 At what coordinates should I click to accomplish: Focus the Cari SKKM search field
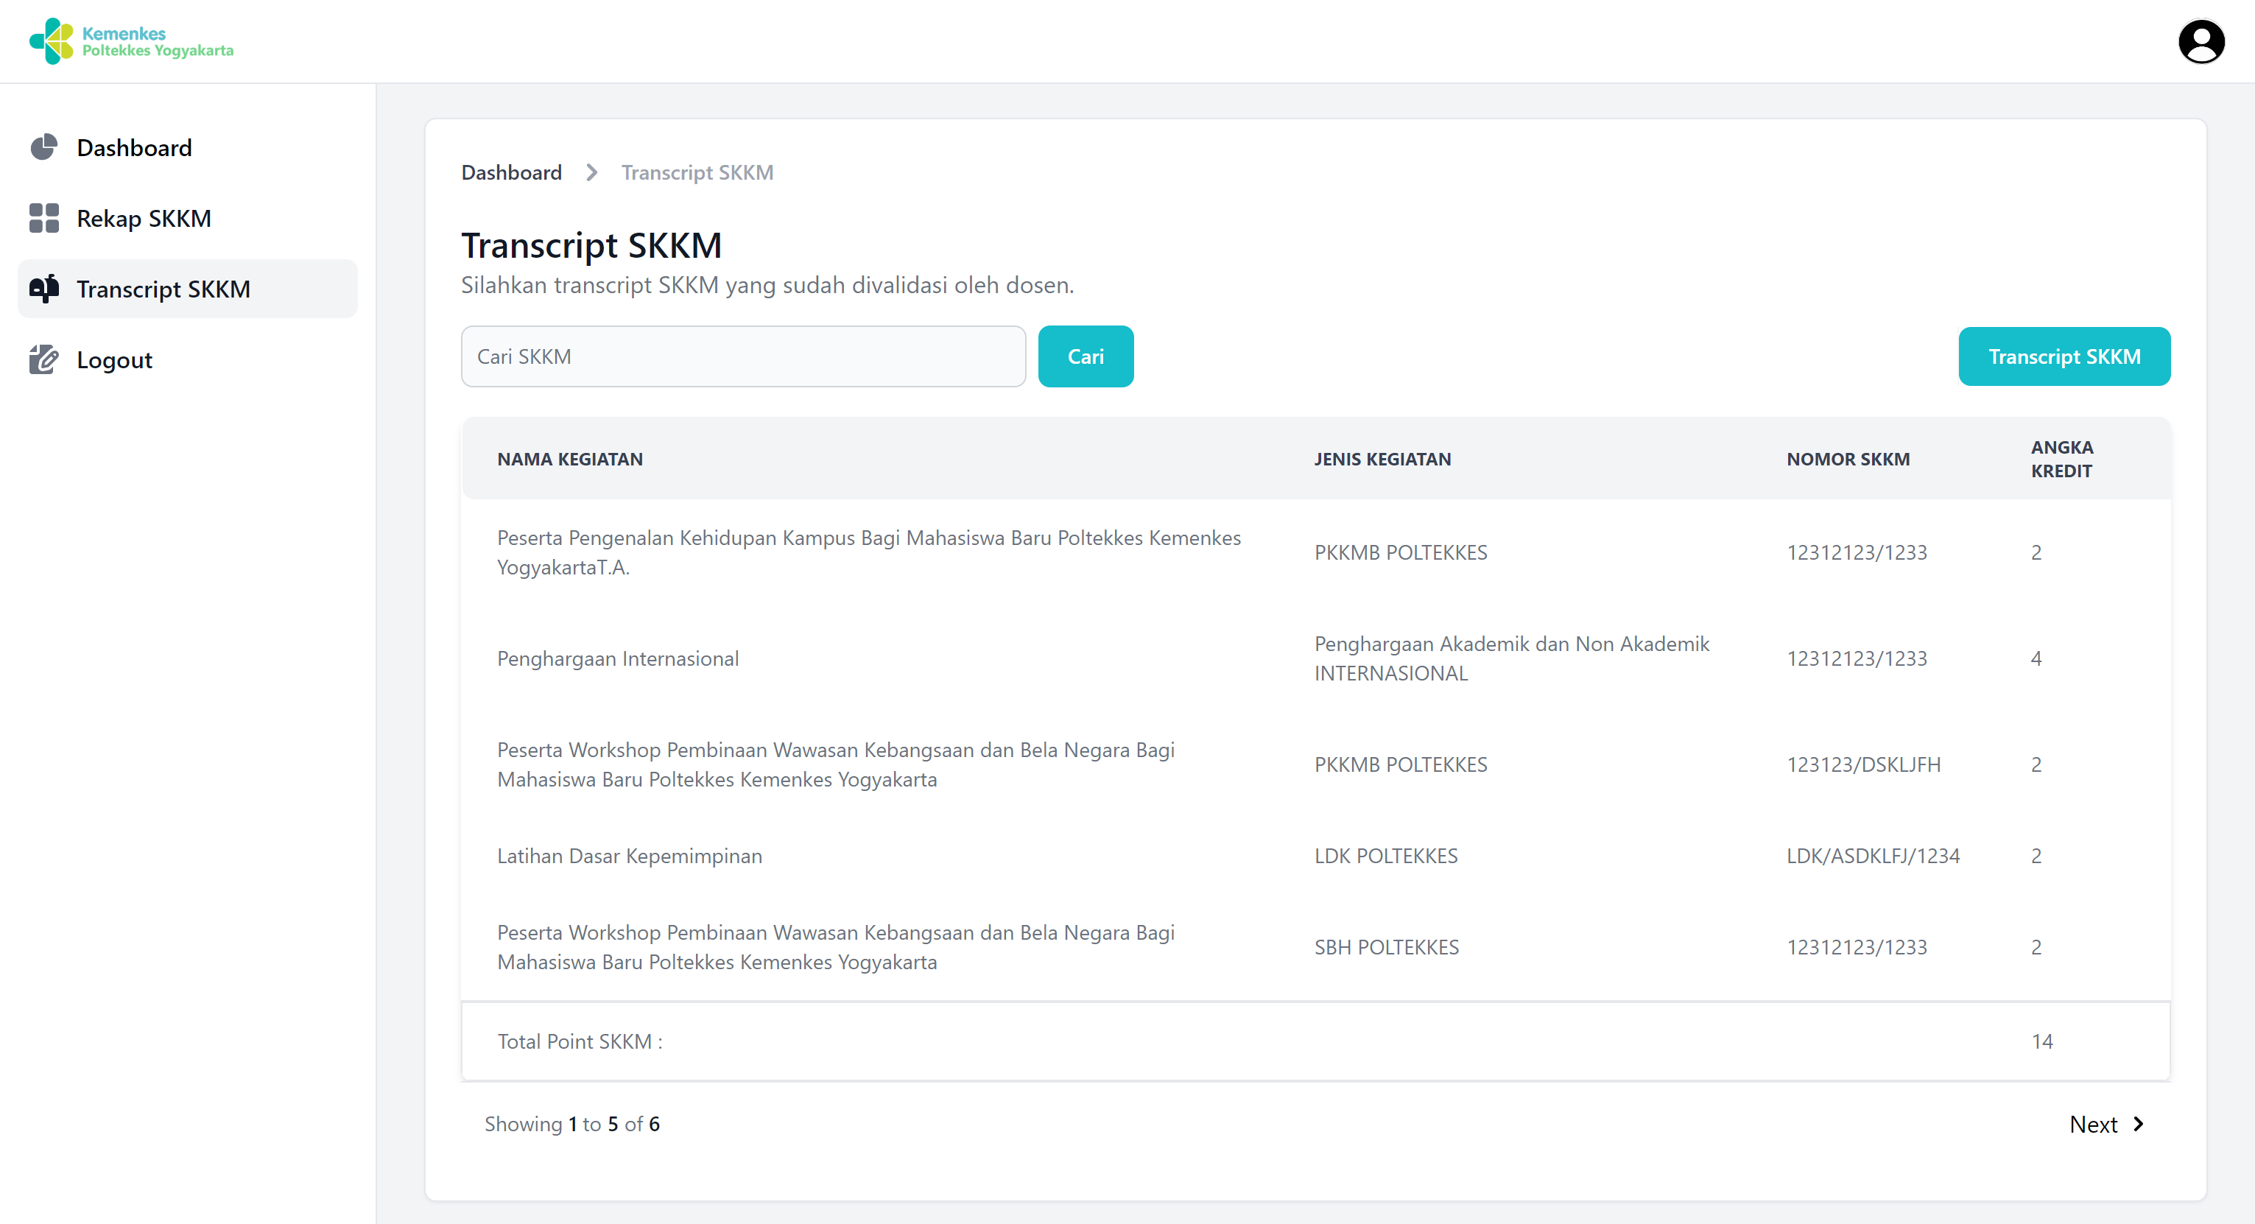742,356
